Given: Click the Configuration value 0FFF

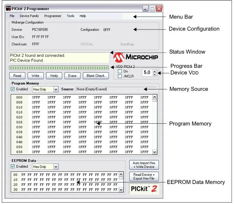Looking at the screenshot, I should tap(107, 30).
